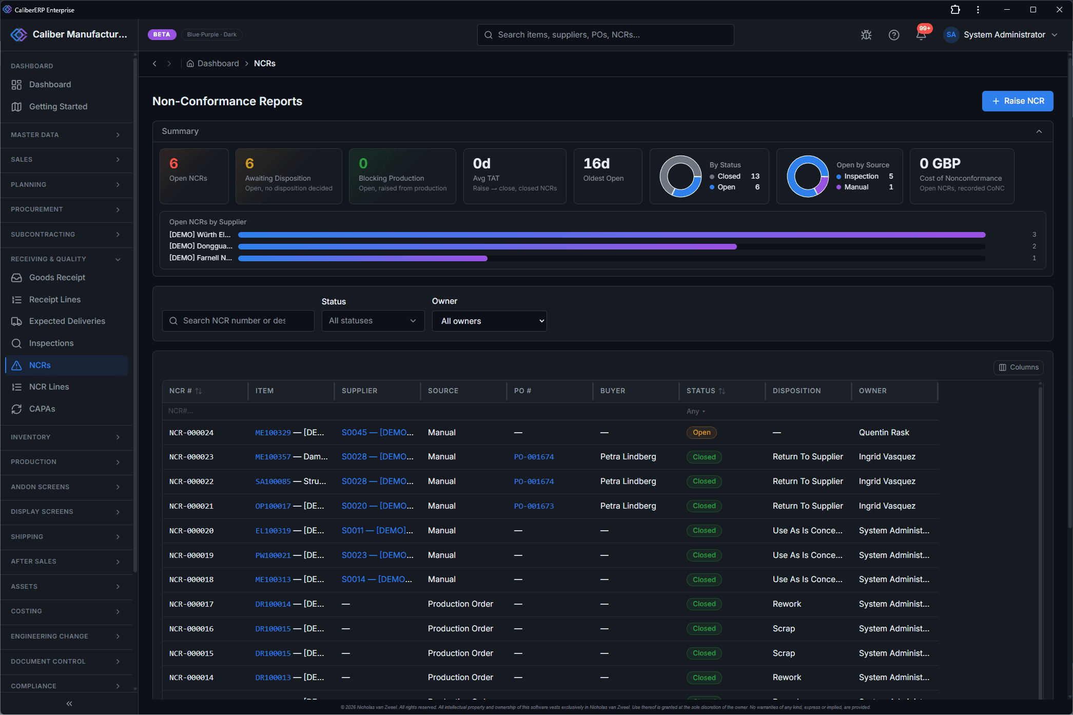
Task: Click the home icon in breadcrumb
Action: (x=190, y=64)
